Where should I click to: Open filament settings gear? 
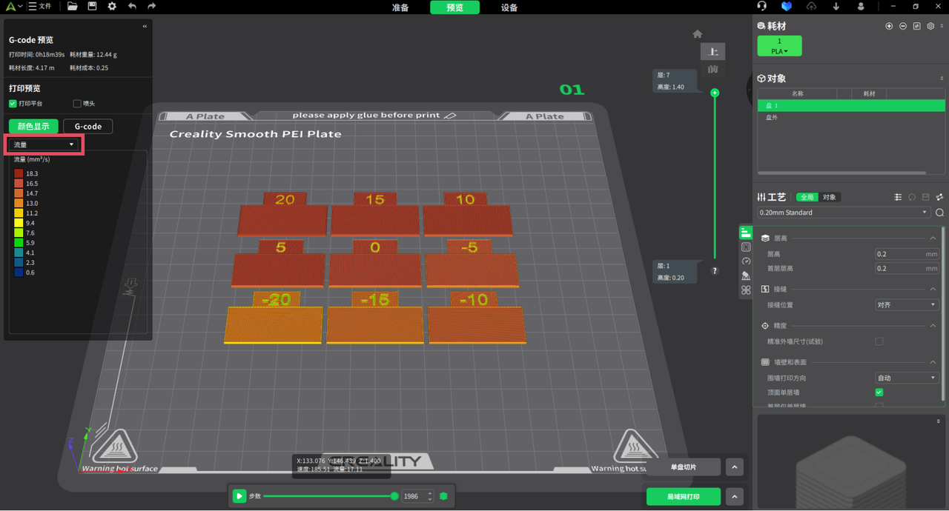[931, 26]
